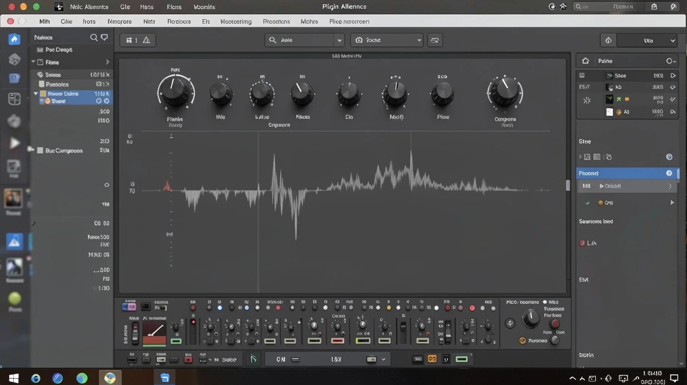Click the gray square icon under Stne
Viewport: 687px width, 385px height.
click(x=597, y=157)
